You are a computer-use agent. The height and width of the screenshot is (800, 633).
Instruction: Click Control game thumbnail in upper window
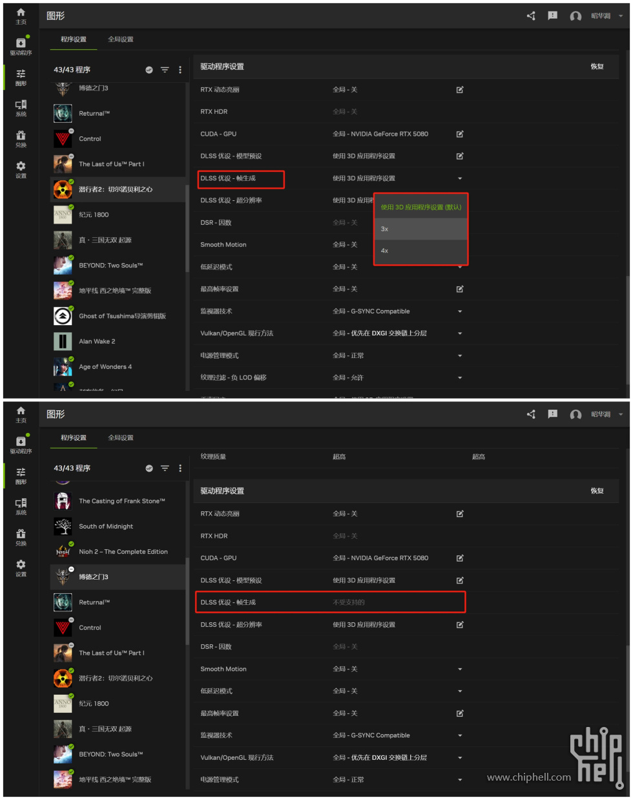tap(63, 139)
